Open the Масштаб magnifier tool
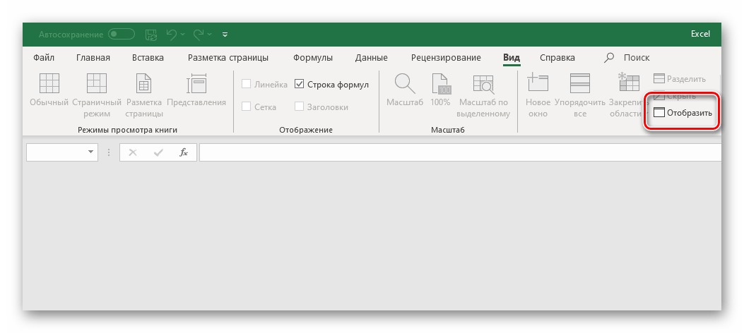 pos(404,84)
